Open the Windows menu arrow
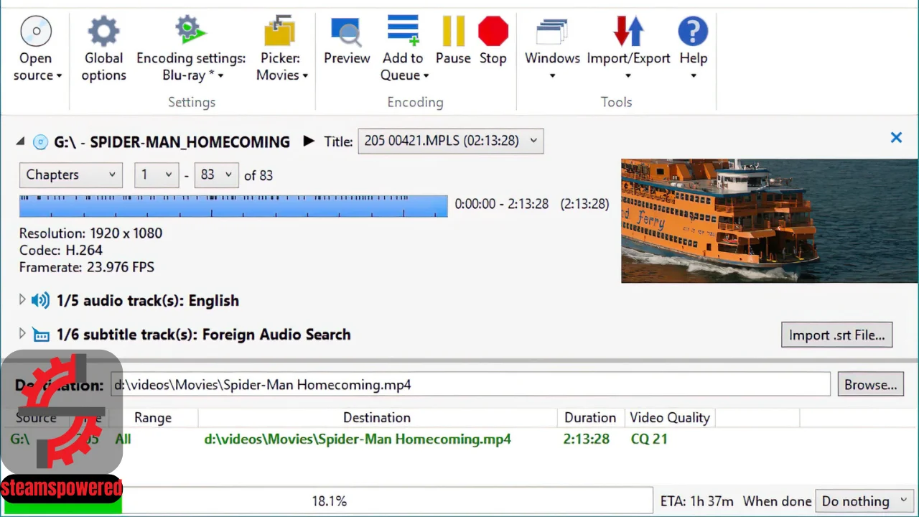The height and width of the screenshot is (517, 919). (x=552, y=76)
